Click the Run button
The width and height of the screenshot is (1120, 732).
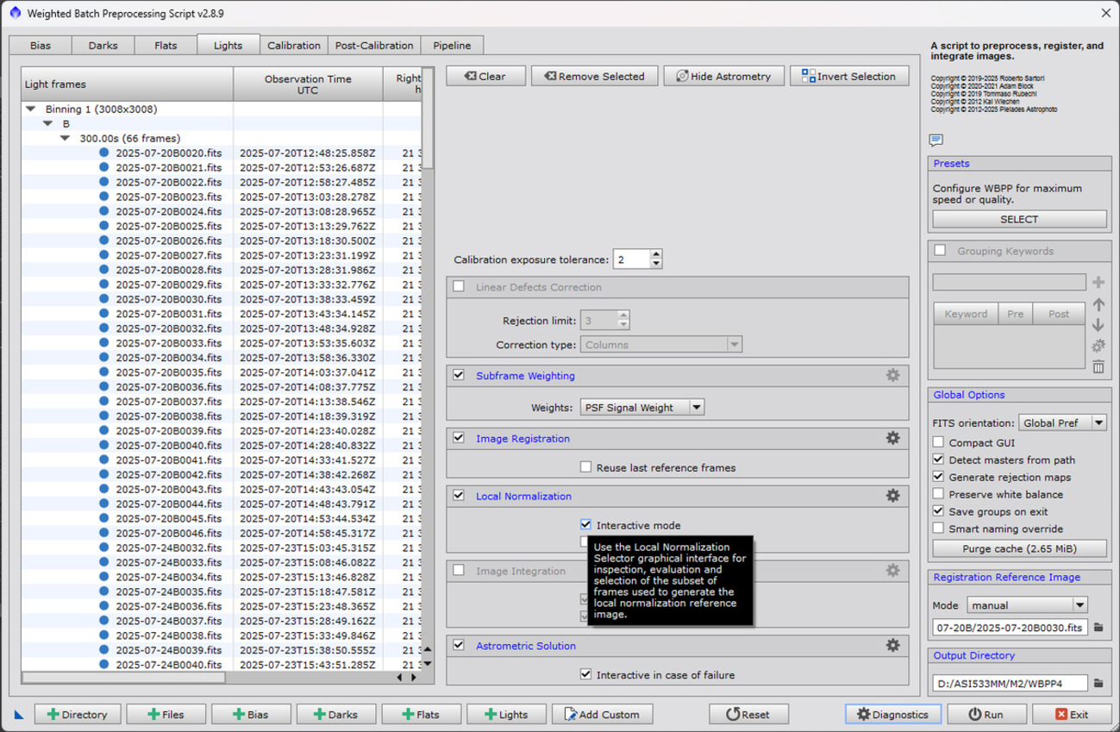pyautogui.click(x=986, y=714)
